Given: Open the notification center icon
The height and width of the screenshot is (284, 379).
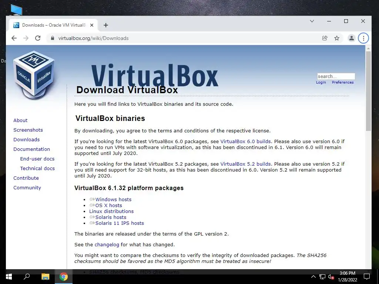Looking at the screenshot, I should click(367, 277).
